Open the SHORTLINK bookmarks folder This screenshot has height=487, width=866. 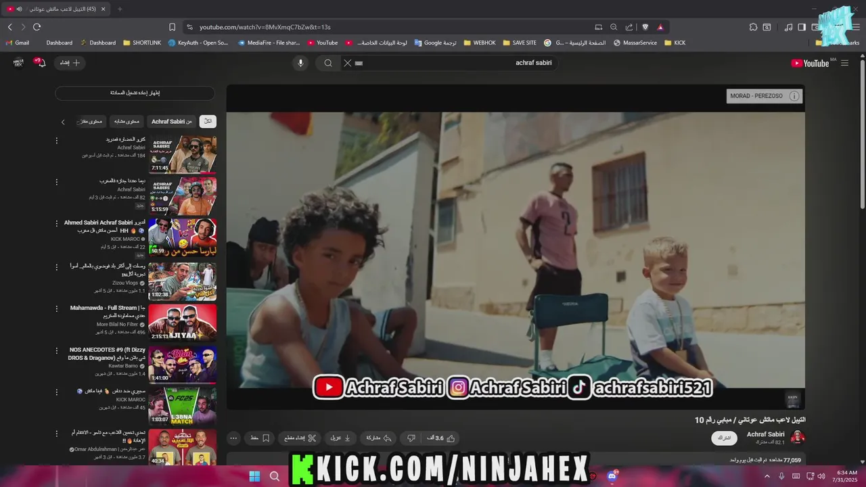click(x=142, y=43)
